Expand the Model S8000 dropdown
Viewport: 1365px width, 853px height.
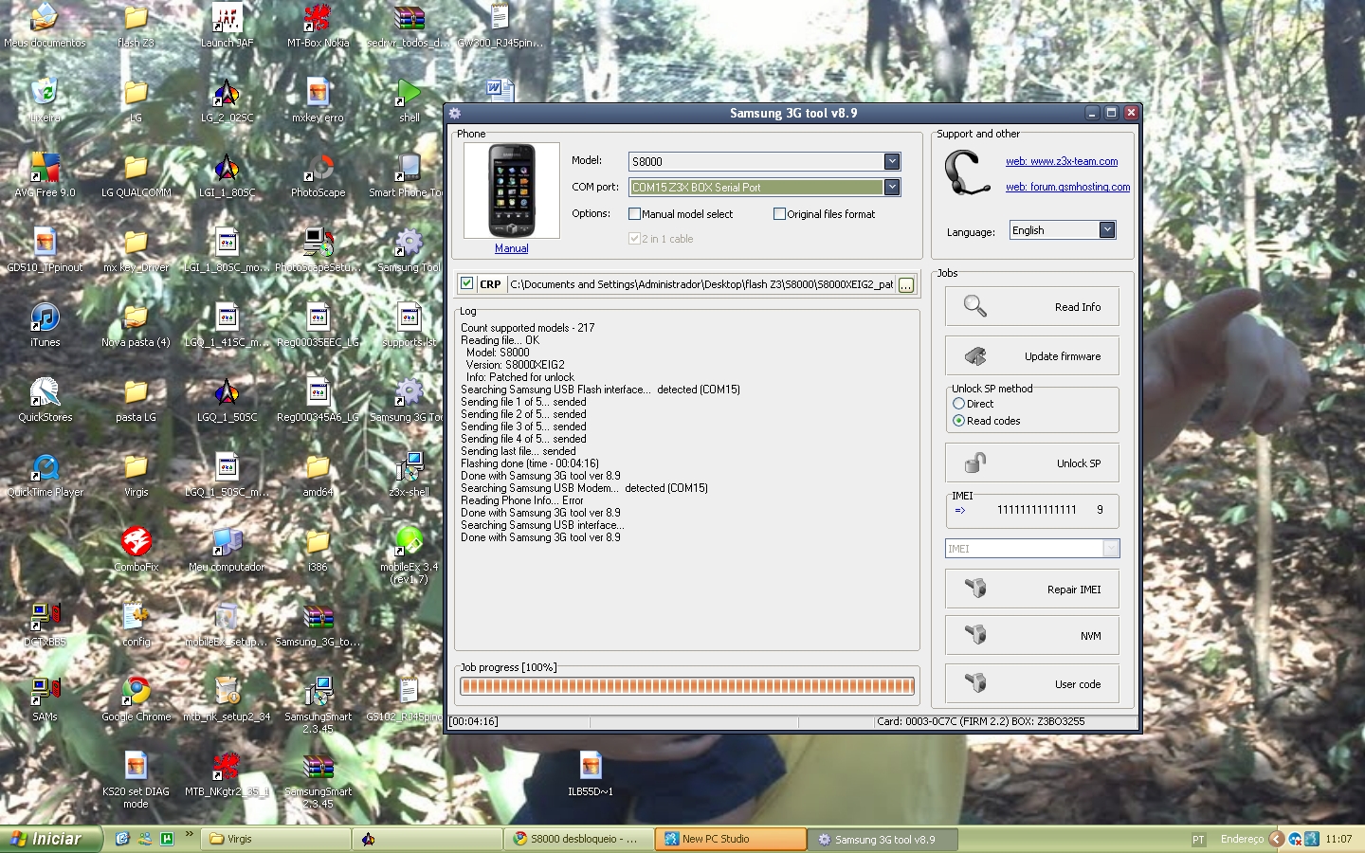(892, 161)
